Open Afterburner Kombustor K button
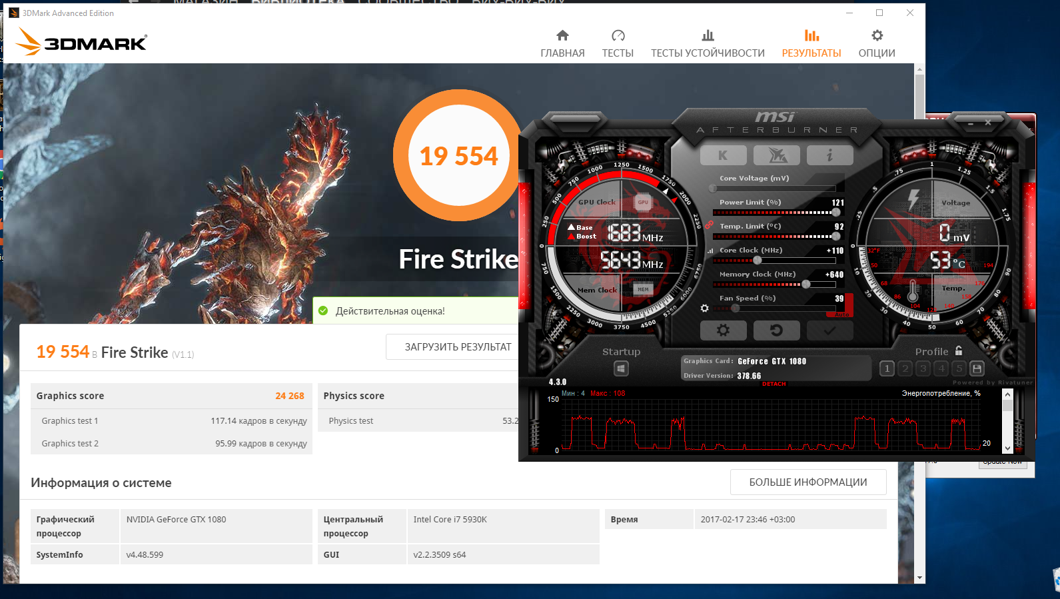The image size is (1060, 599). click(723, 155)
